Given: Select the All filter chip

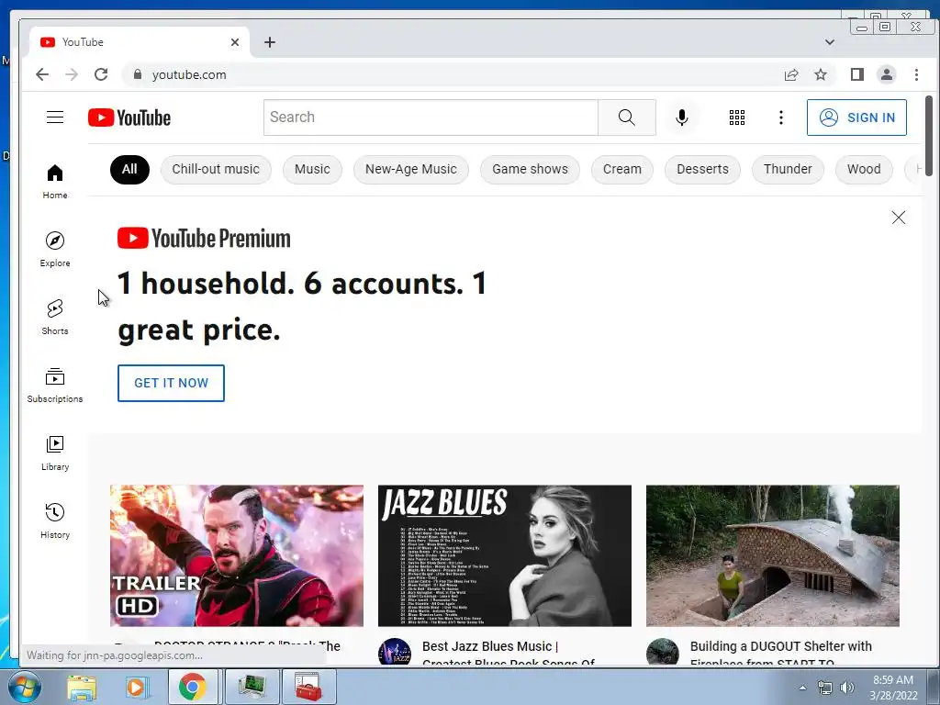Looking at the screenshot, I should tap(129, 169).
